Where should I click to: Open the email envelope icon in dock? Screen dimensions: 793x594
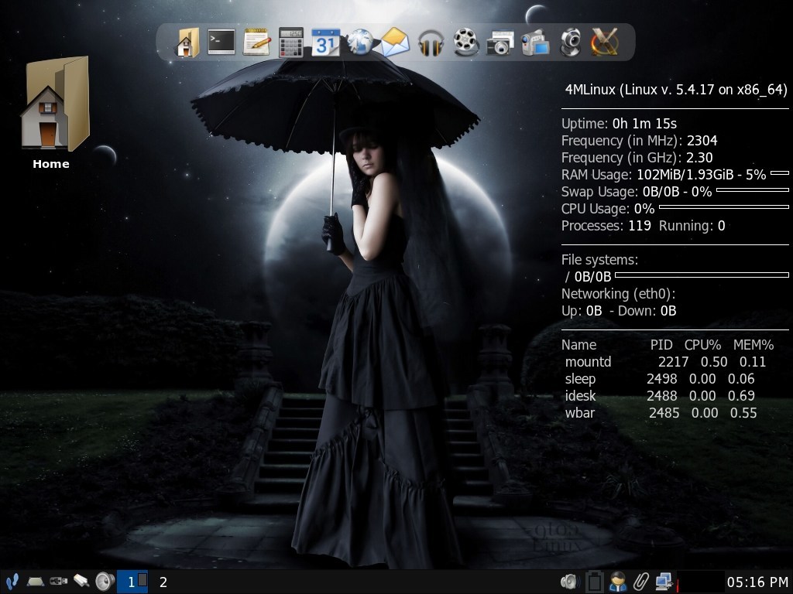(395, 42)
